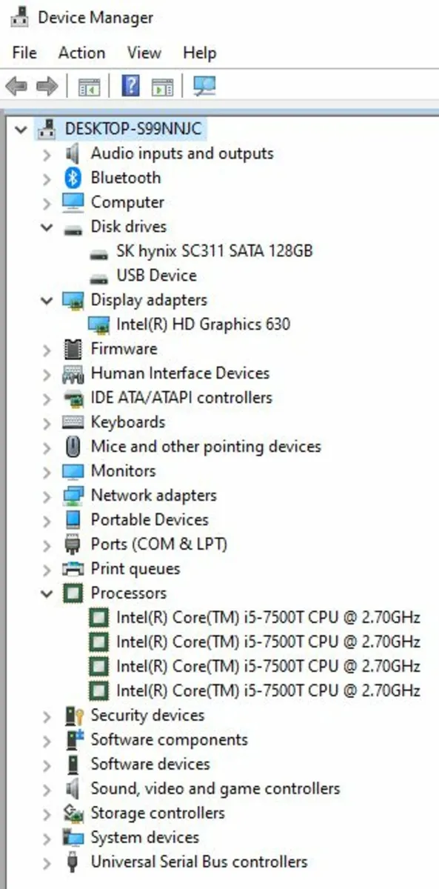This screenshot has width=439, height=889.
Task: Click the Monitors category icon
Action: [x=73, y=471]
